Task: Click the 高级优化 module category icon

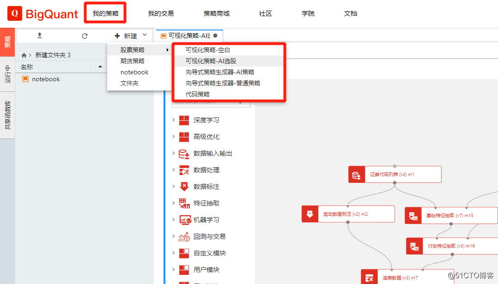Action: [184, 137]
